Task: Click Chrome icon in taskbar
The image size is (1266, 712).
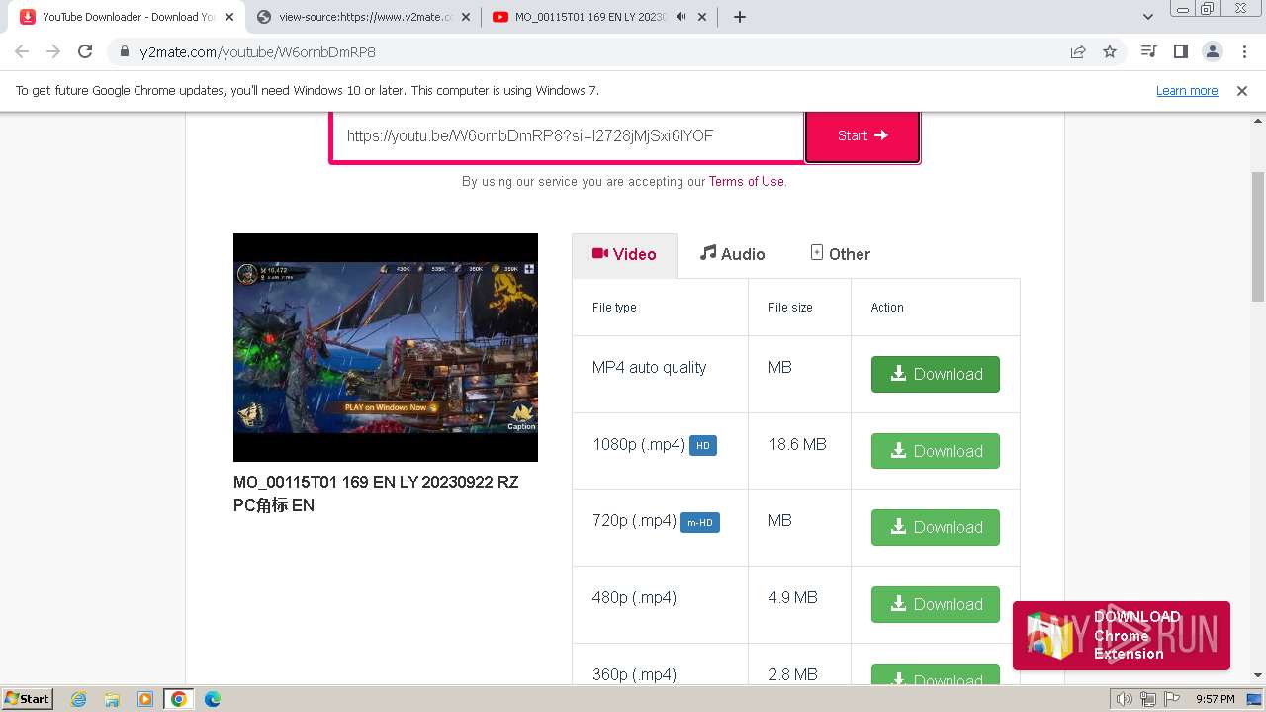Action: (179, 699)
